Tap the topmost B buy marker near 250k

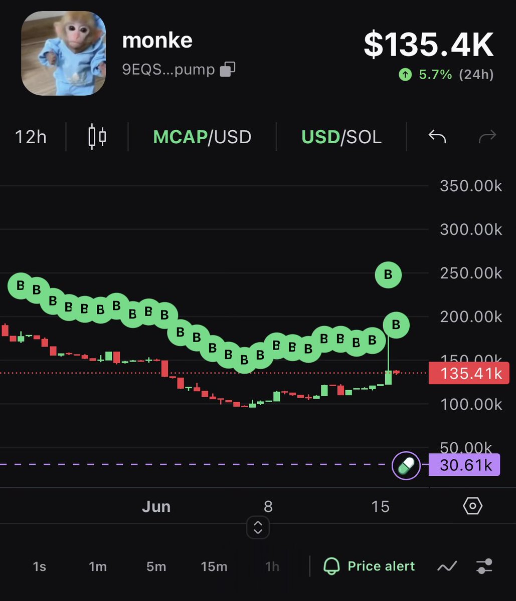pos(388,274)
